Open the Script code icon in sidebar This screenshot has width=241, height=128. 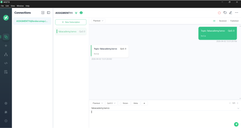point(6,63)
